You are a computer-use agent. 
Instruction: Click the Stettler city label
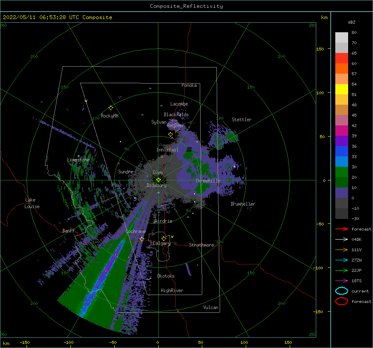click(x=242, y=120)
